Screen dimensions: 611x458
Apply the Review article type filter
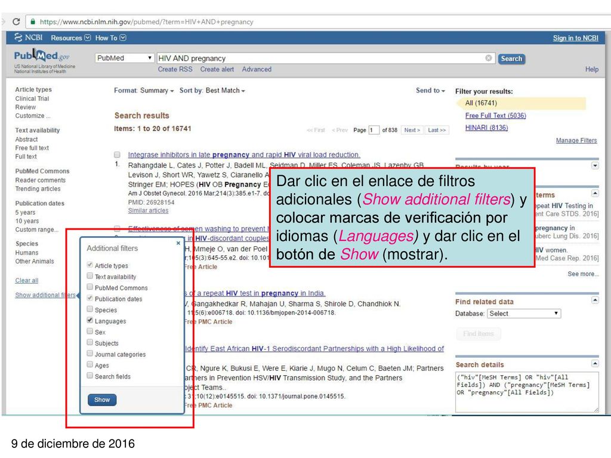point(25,107)
